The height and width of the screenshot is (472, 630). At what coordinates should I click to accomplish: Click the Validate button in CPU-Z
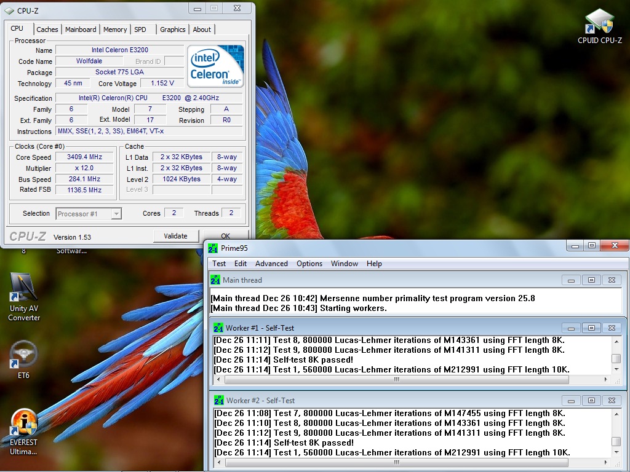[175, 236]
